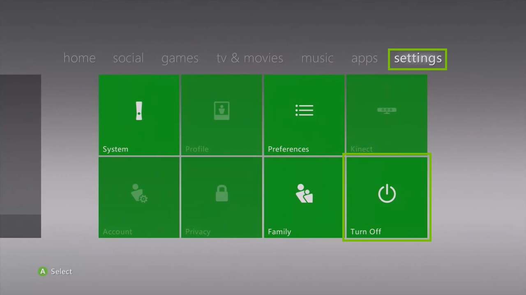This screenshot has width=526, height=295.
Task: Select the Family settings tile
Action: click(304, 197)
